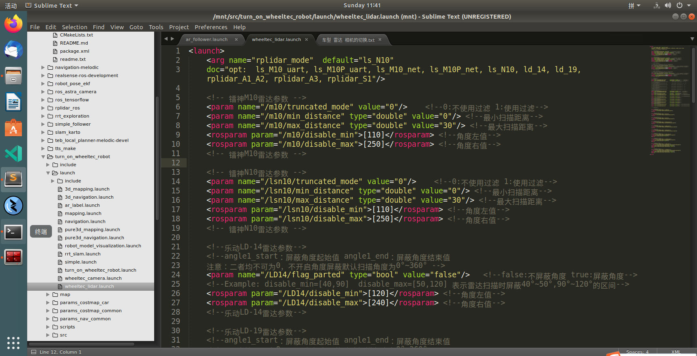Click the Sublime Text dock icon
This screenshot has width=697, height=356.
click(13, 180)
